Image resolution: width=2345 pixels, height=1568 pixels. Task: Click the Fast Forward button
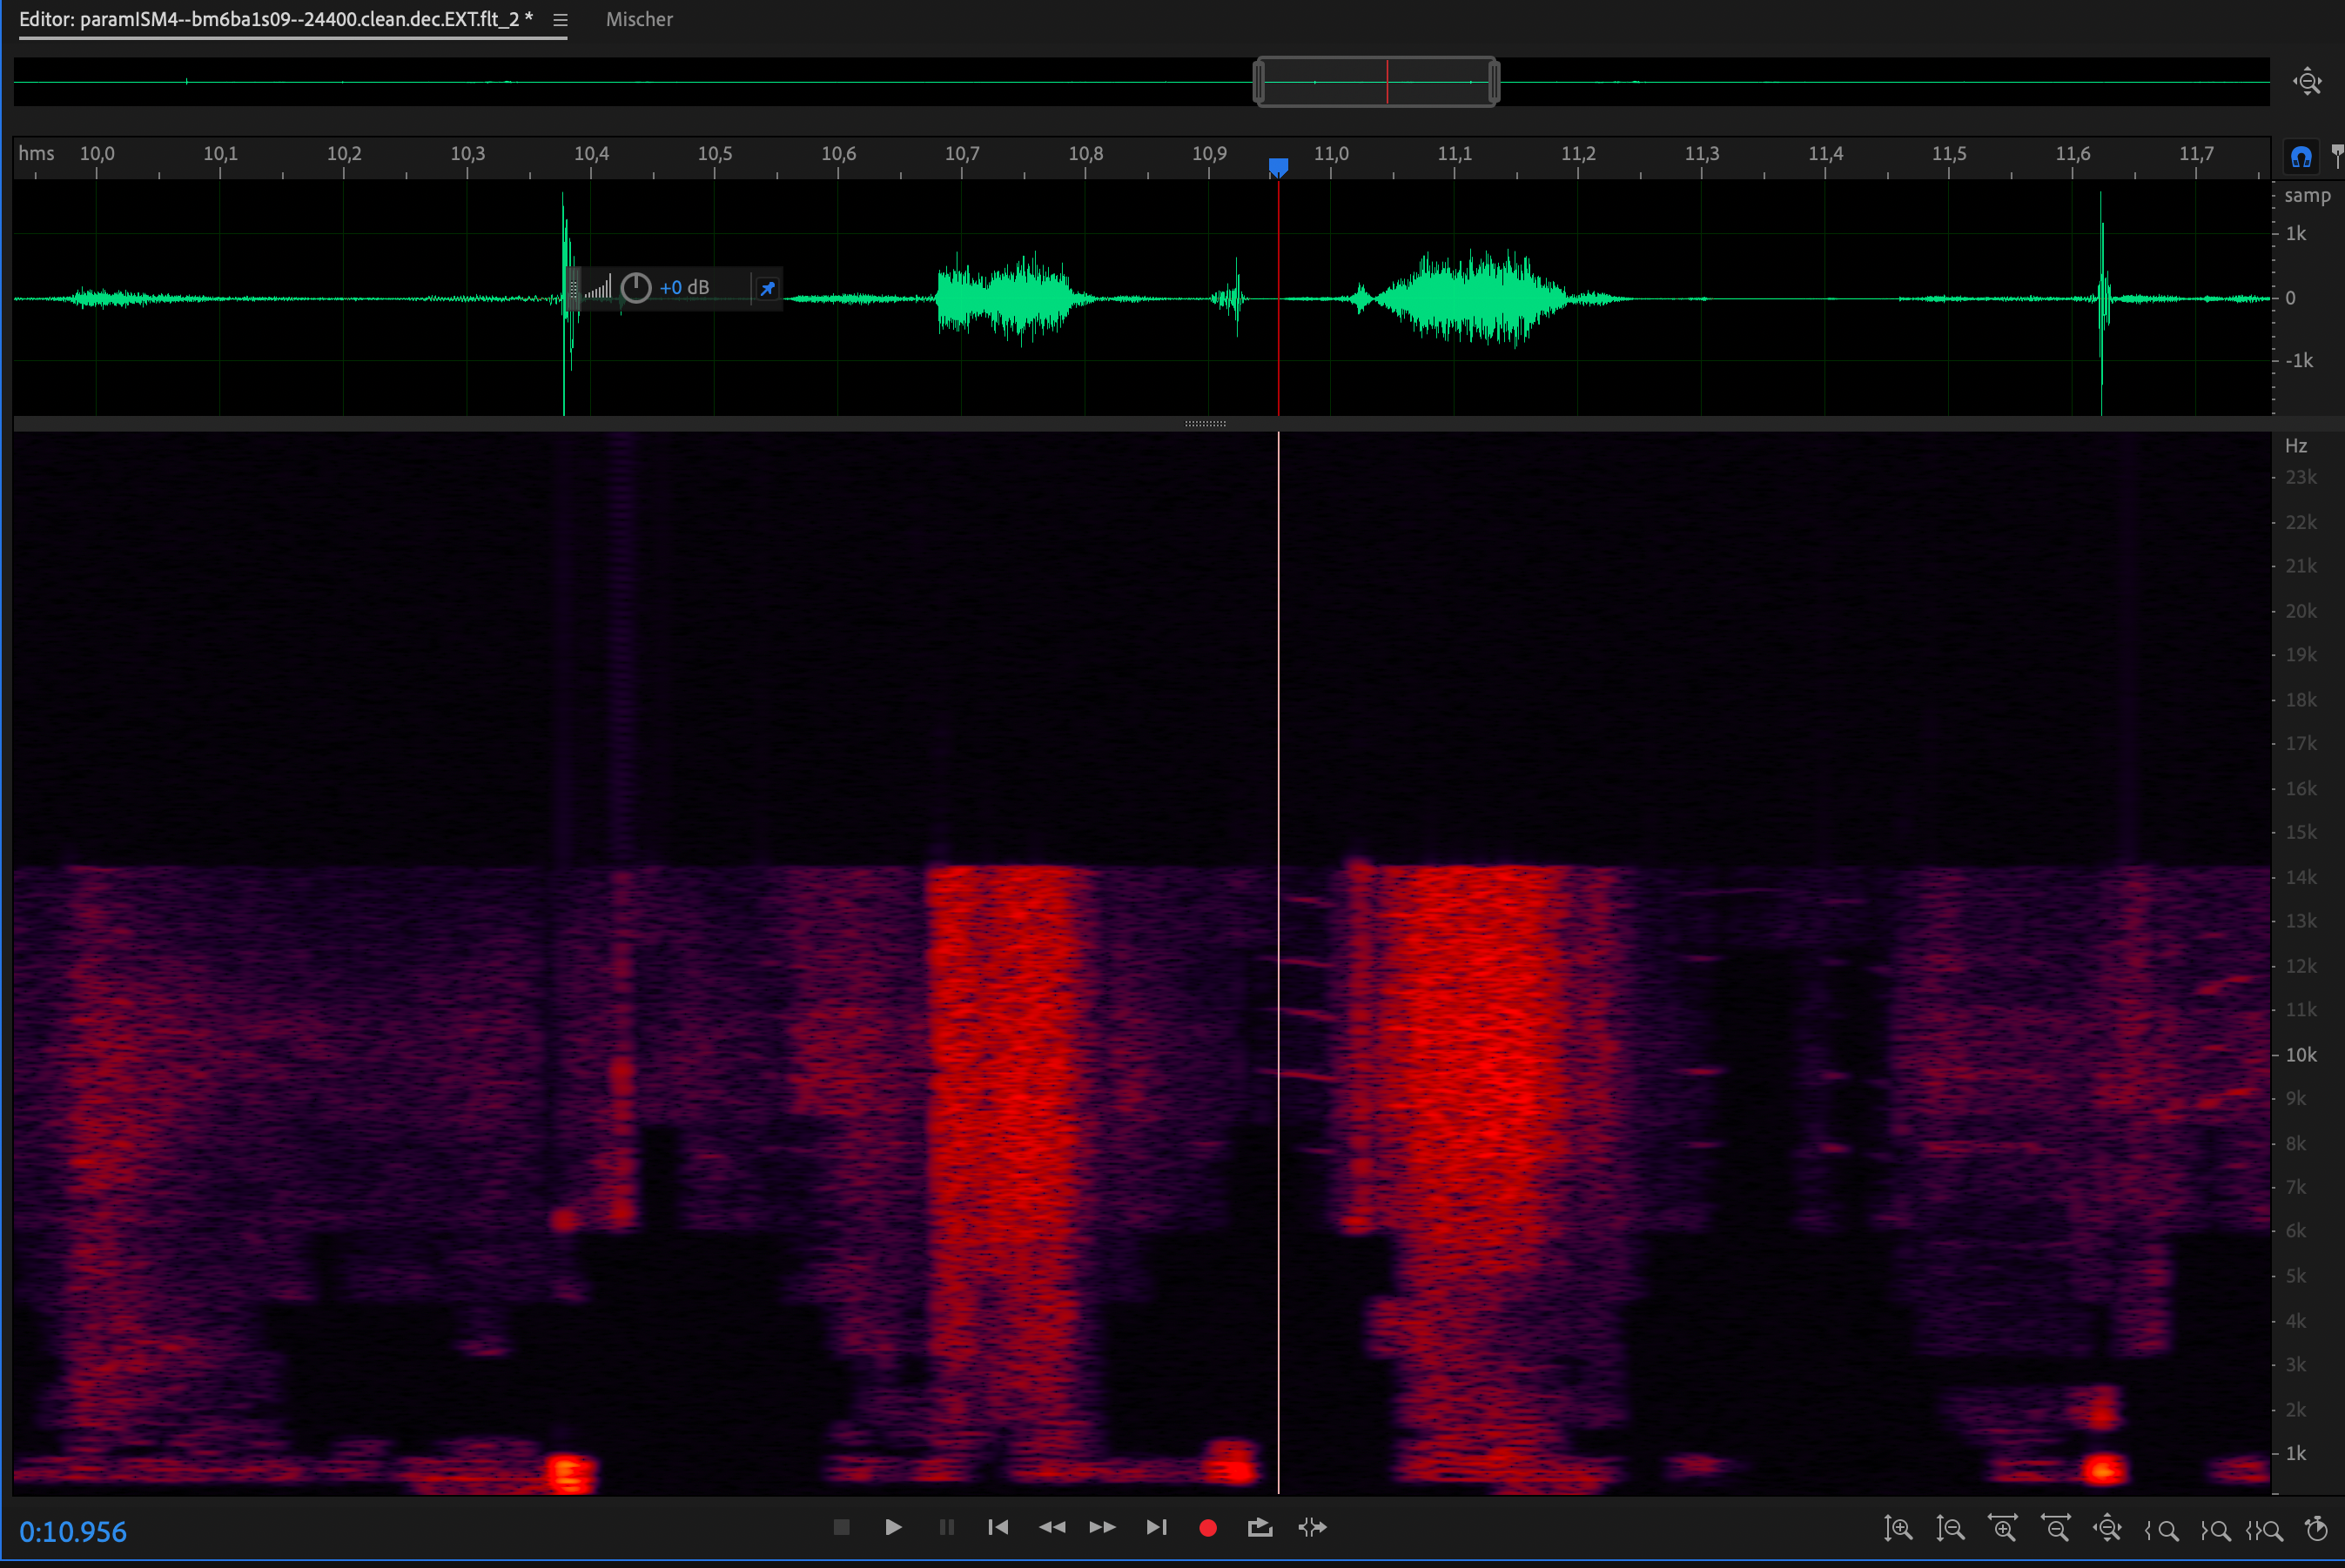click(1103, 1527)
